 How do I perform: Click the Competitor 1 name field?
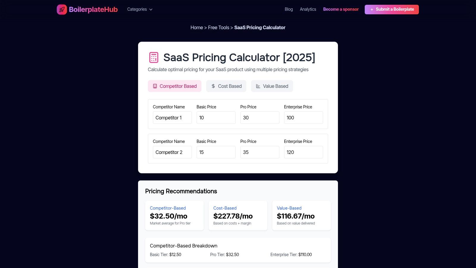point(172,118)
